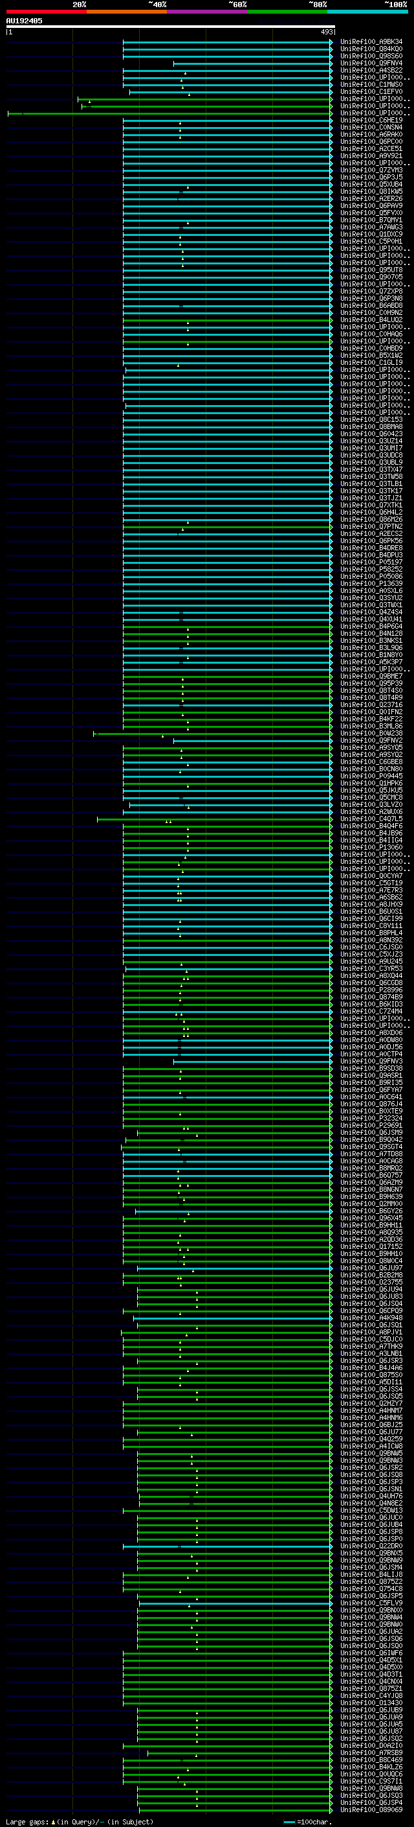Click the cyan ~100% identity legend segment
The width and height of the screenshot is (414, 1827).
[367, 12]
